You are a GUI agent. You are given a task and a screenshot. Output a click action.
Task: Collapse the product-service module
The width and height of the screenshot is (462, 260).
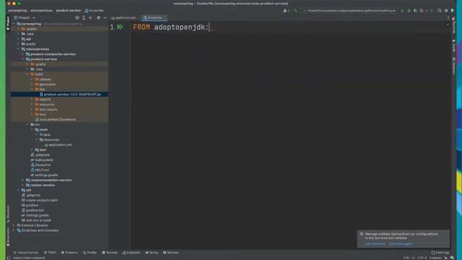tap(23, 59)
